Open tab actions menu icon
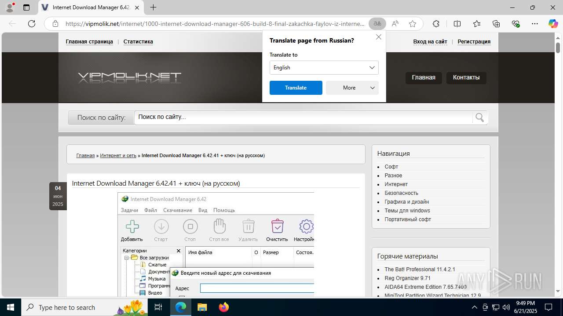The image size is (563, 316). [x=26, y=7]
